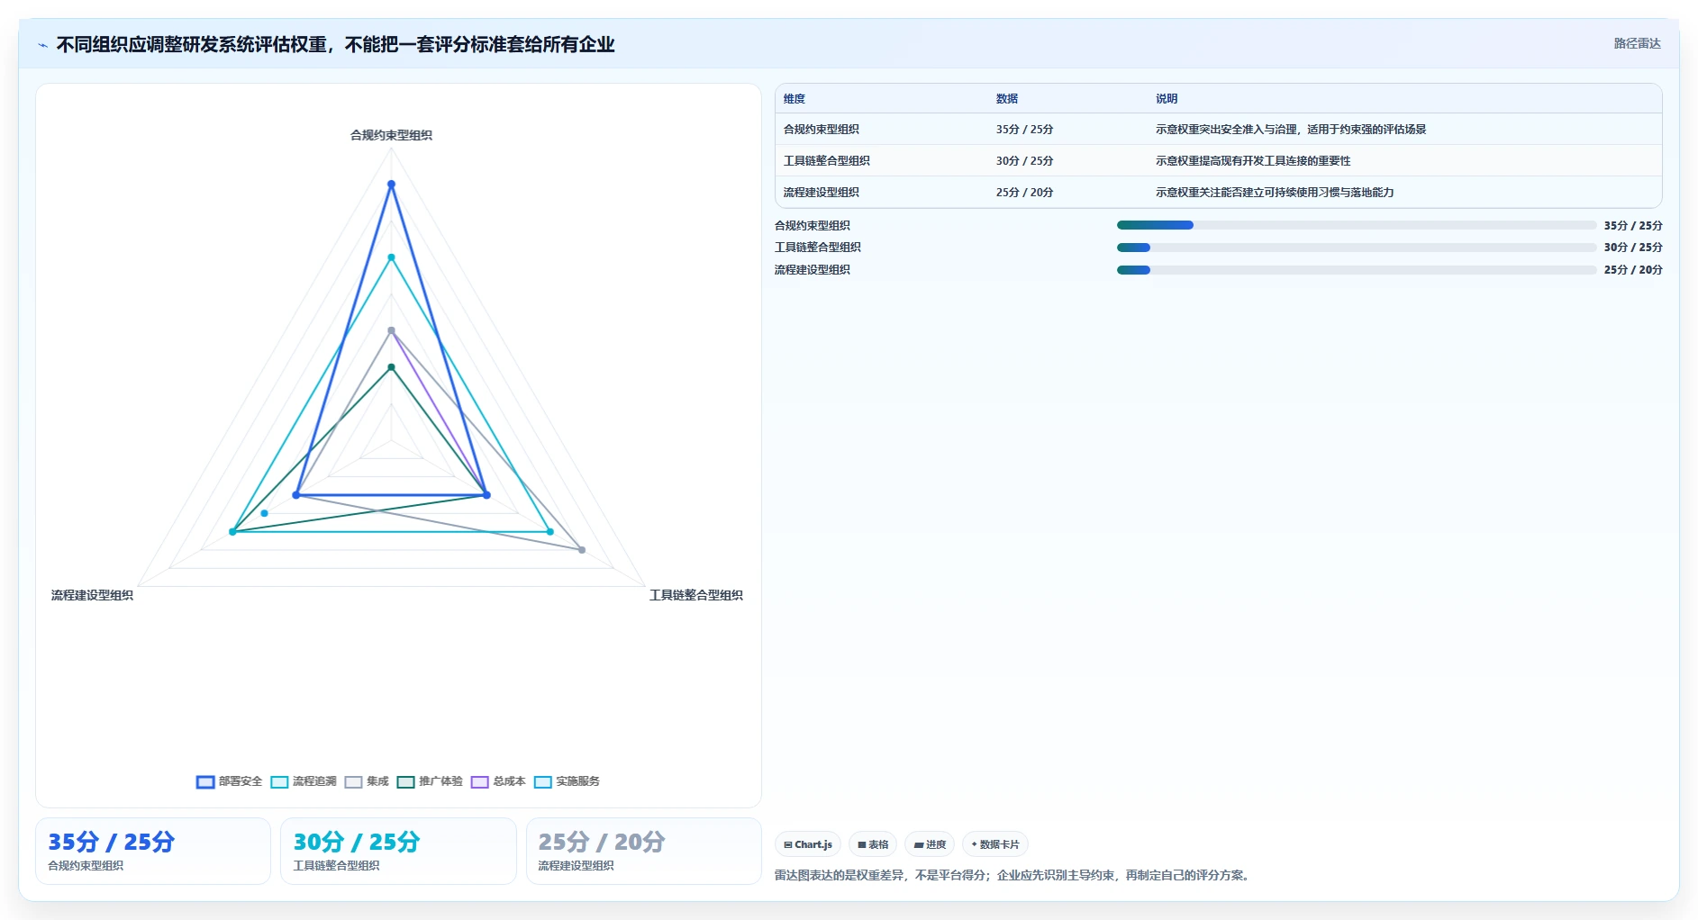
Task: Click the 工具链整合型组织 progress bar
Action: click(1357, 248)
